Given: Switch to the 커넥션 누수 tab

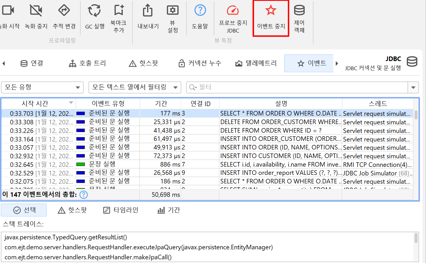Looking at the screenshot, I should coord(200,63).
